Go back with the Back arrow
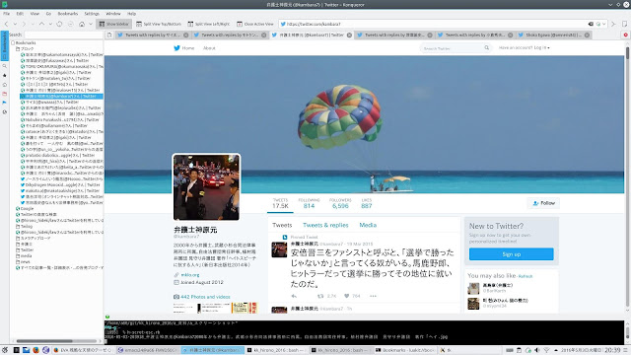Viewport: 631px width, 355px height. tap(6, 24)
